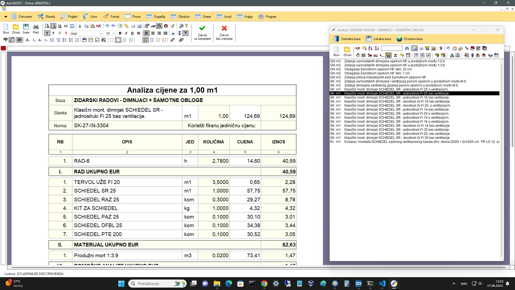515x290 pixels.
Task: Switch to Lokalna baza tab
Action: click(378, 39)
